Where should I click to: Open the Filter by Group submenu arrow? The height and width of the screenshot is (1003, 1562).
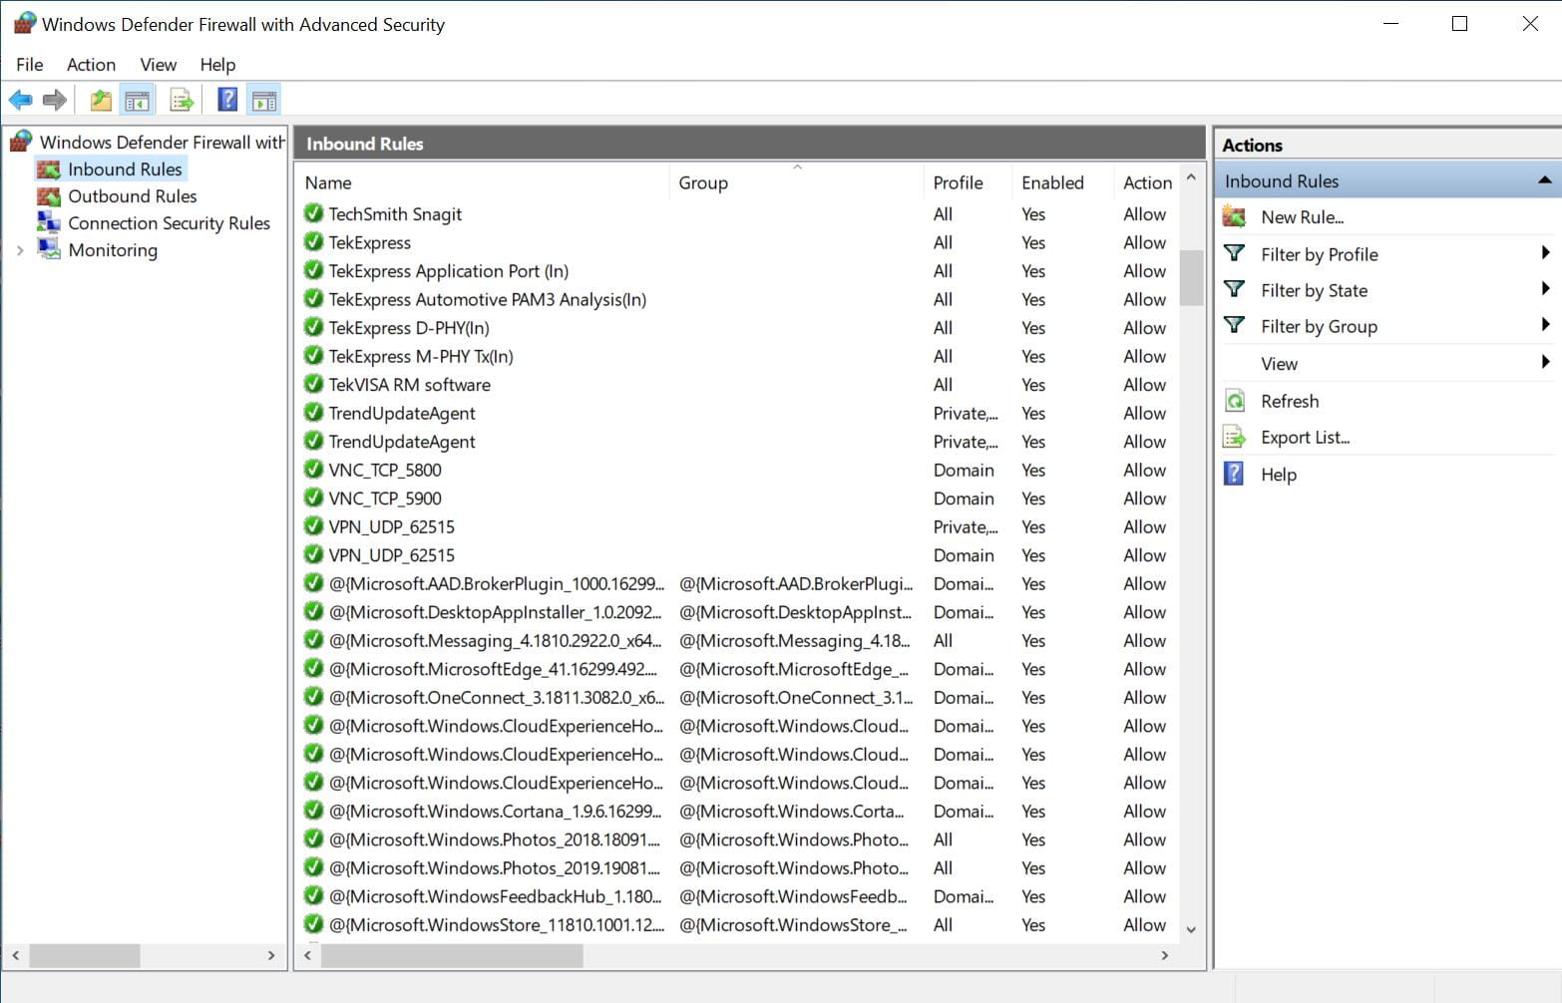click(x=1544, y=325)
